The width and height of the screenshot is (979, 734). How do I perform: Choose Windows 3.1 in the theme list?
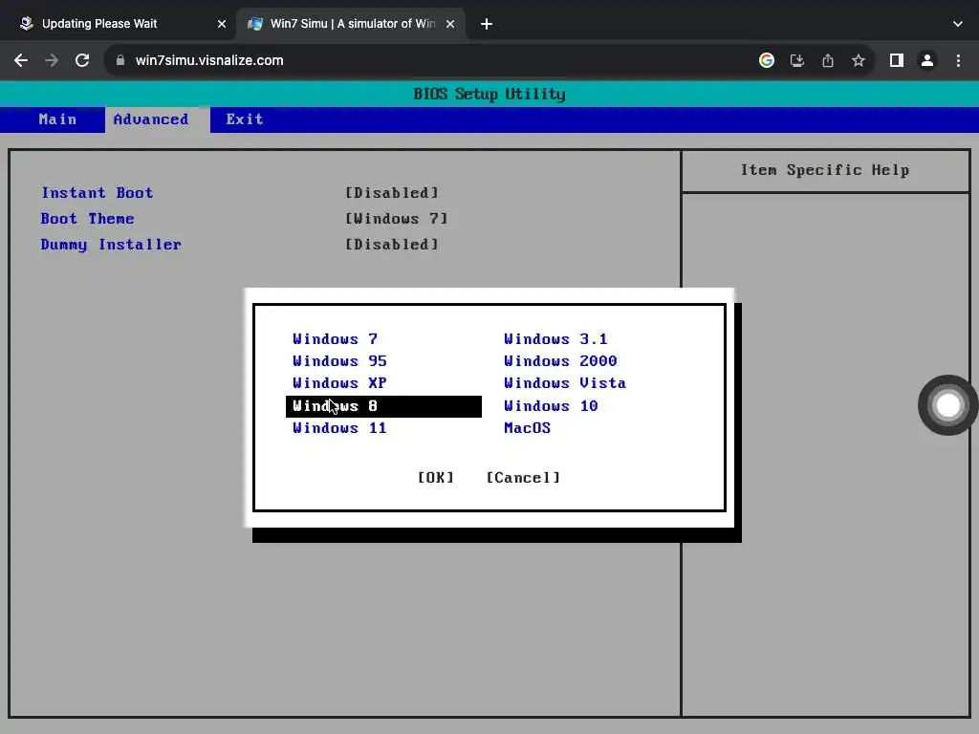[555, 339]
